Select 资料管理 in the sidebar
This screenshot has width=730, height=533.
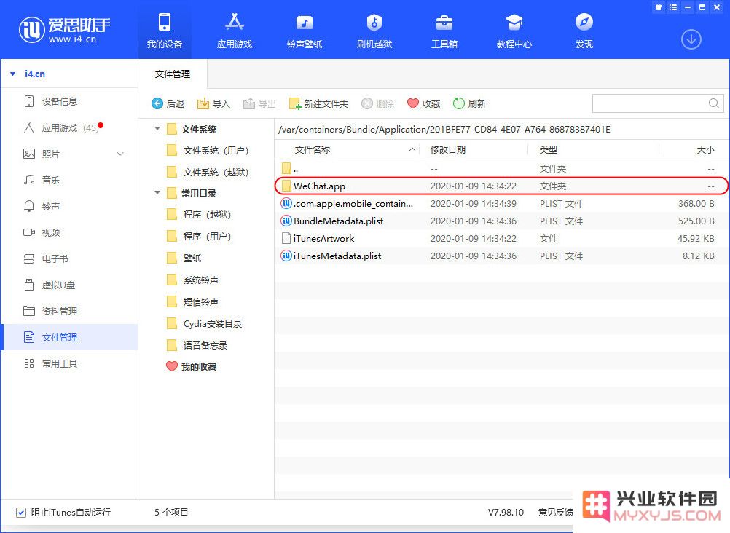[x=70, y=311]
